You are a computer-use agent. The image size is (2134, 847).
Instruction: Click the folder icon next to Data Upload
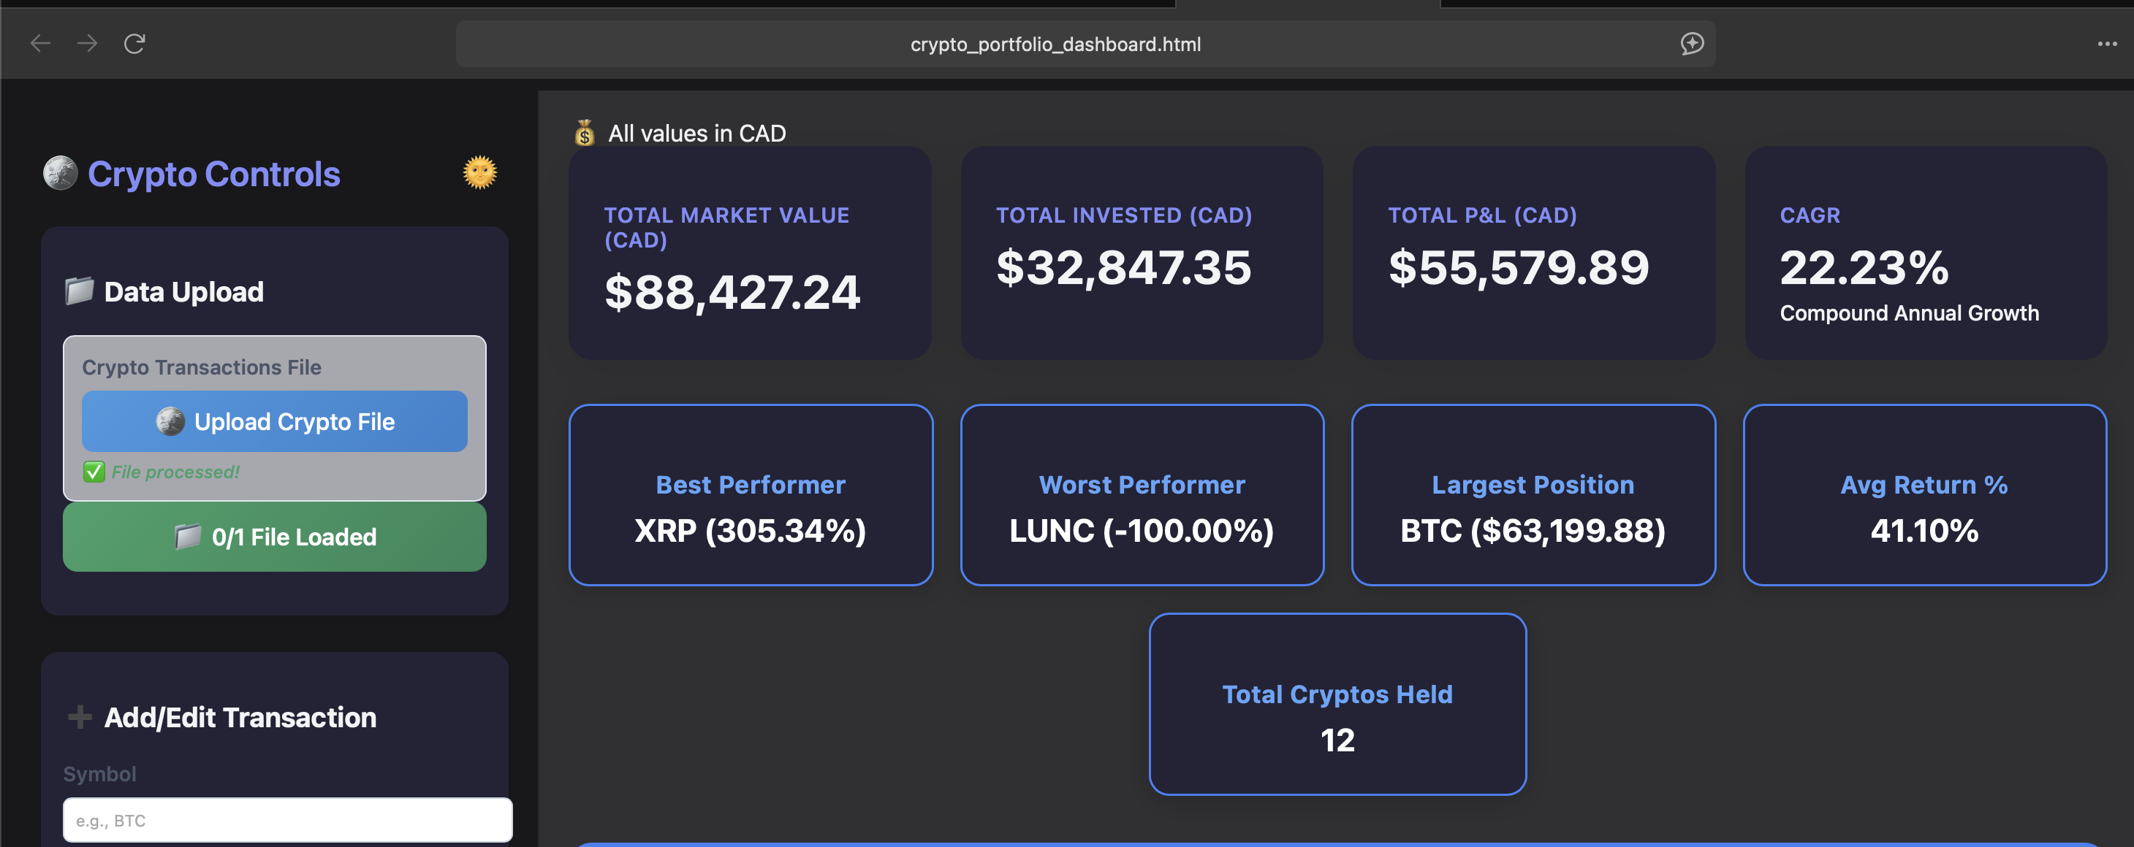[79, 290]
